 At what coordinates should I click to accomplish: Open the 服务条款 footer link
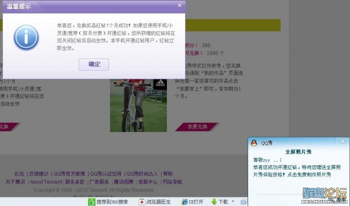(75, 182)
